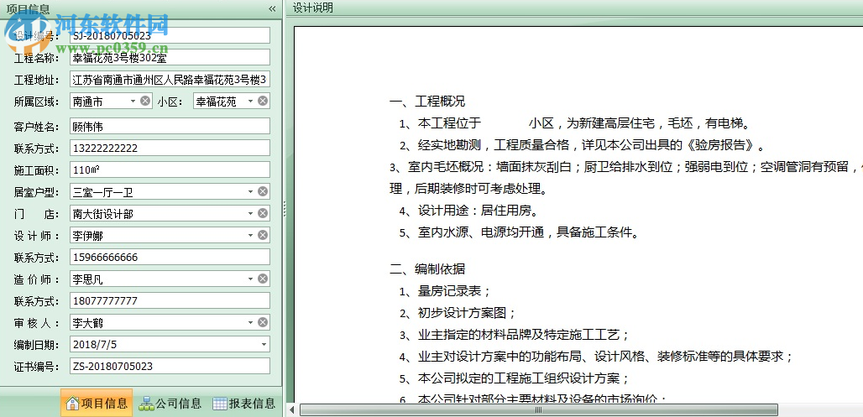This screenshot has width=863, height=417.
Task: Open the 造价师 dropdown list
Action: tap(250, 279)
